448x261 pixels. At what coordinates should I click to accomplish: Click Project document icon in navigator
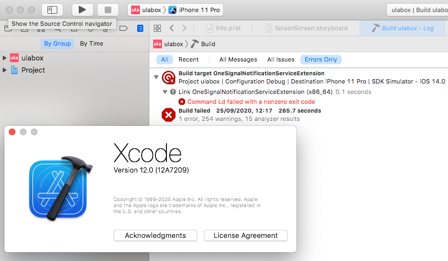14,70
